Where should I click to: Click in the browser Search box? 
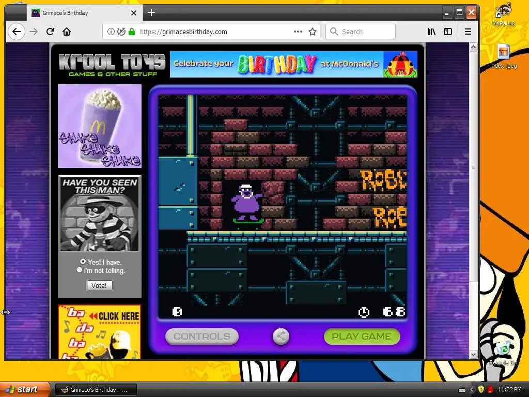click(x=360, y=32)
